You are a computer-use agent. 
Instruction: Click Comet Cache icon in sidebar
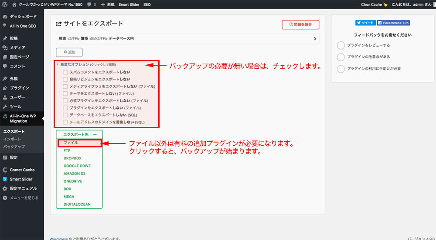click(5, 170)
